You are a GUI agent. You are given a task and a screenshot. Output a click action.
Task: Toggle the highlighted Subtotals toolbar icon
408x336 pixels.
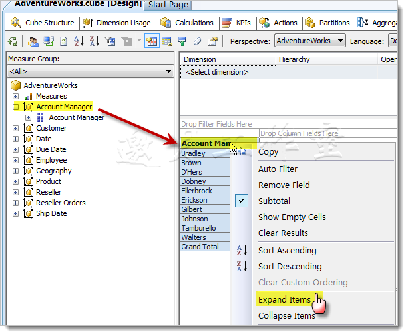(x=152, y=41)
